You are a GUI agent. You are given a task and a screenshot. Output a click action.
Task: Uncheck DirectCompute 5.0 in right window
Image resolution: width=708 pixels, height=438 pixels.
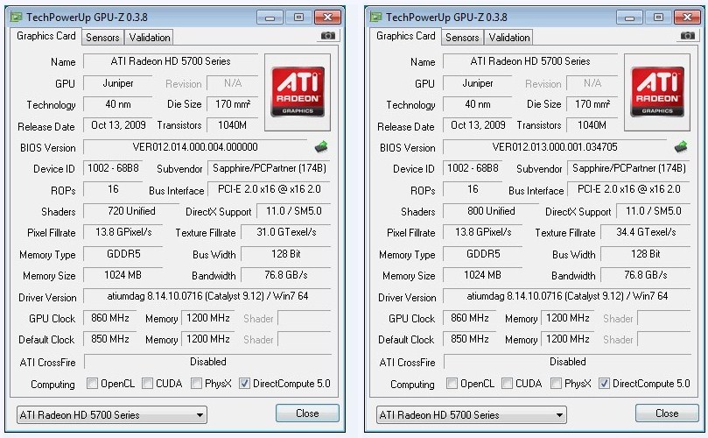[604, 384]
